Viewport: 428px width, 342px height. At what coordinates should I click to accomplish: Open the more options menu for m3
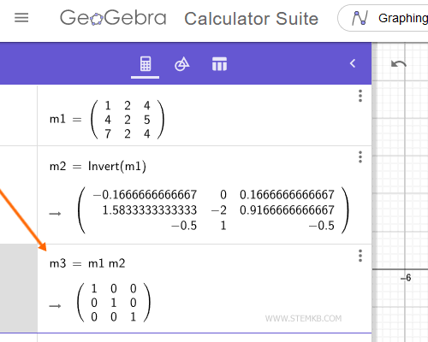(360, 256)
